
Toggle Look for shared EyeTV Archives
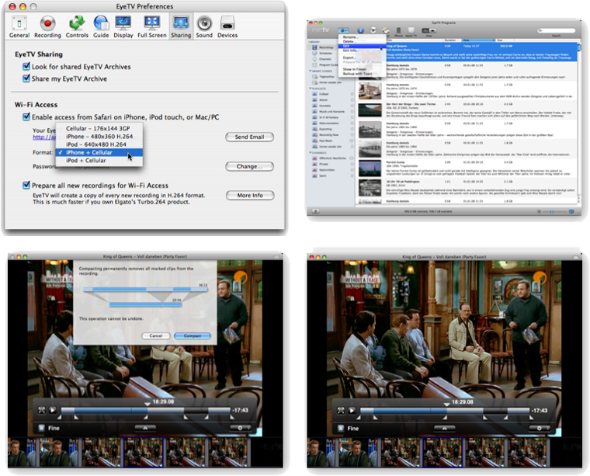pos(26,66)
